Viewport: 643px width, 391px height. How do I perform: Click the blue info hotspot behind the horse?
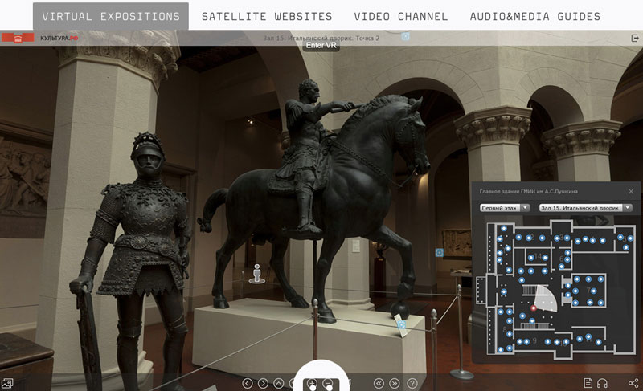point(440,252)
